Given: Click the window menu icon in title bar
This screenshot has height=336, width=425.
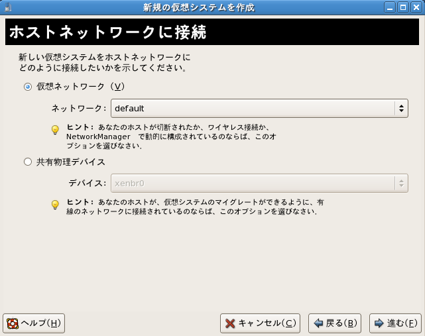Looking at the screenshot, I should pos(8,7).
